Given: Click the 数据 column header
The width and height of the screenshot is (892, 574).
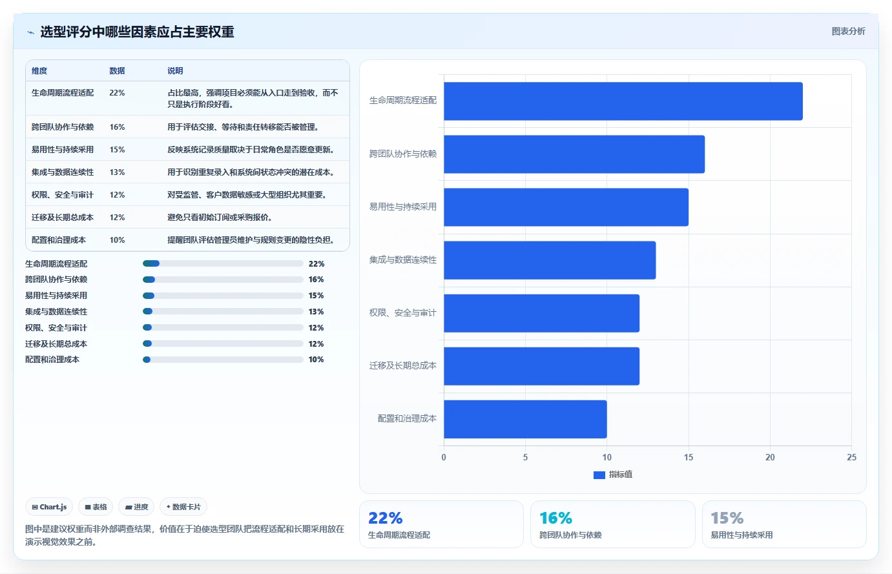Looking at the screenshot, I should coord(117,71).
